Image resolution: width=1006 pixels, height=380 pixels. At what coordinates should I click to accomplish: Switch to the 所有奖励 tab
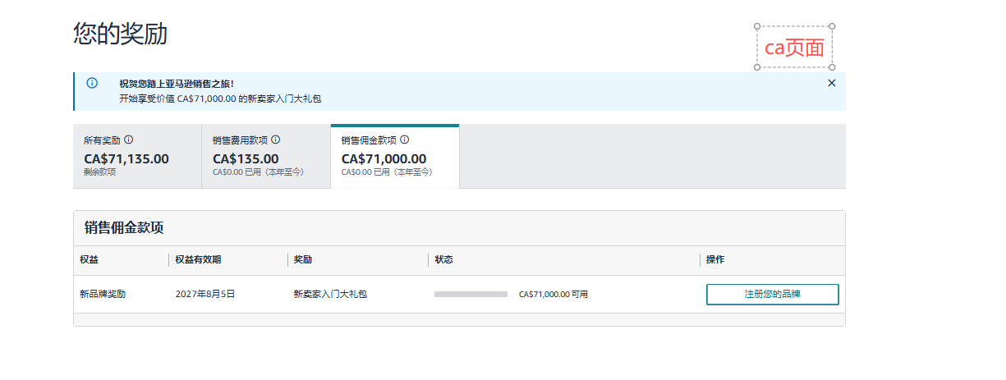click(x=137, y=157)
